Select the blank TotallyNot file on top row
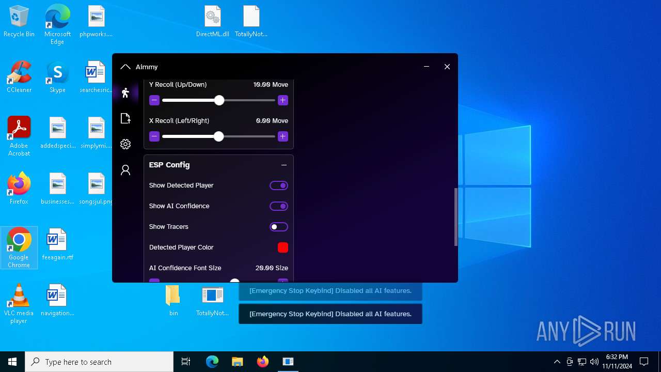Screen dimensions: 661x372 pos(251,22)
